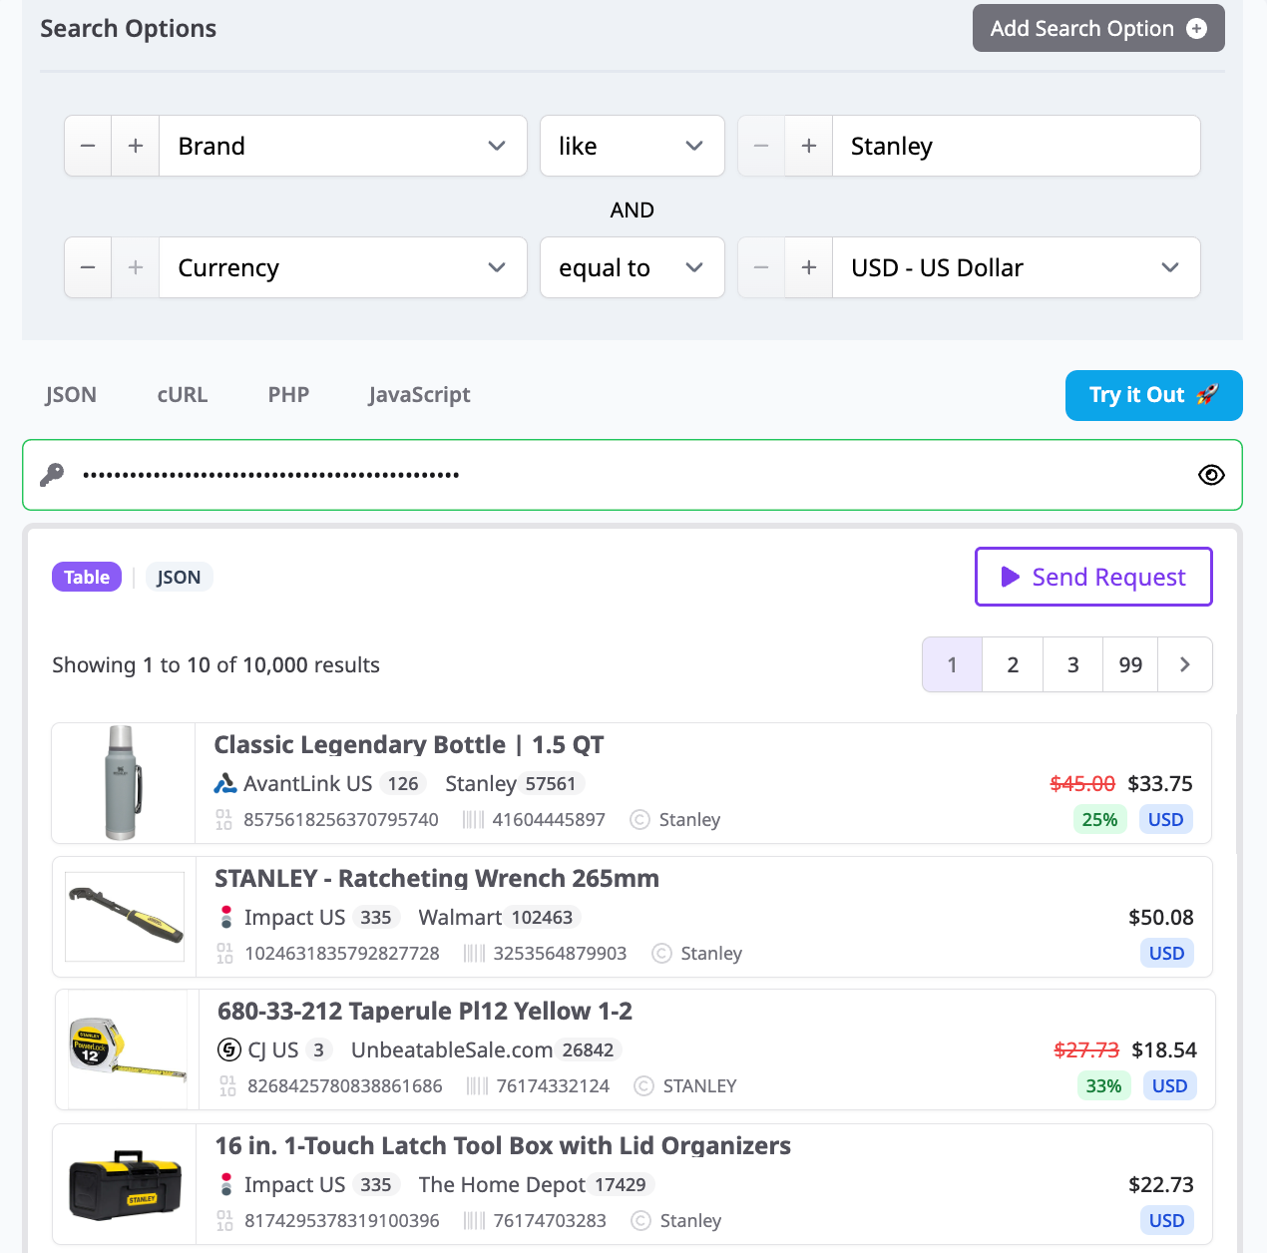Switch to the cURL tab

point(183,395)
